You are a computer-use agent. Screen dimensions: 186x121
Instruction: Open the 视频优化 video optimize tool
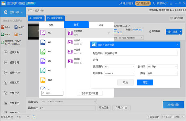12,93
